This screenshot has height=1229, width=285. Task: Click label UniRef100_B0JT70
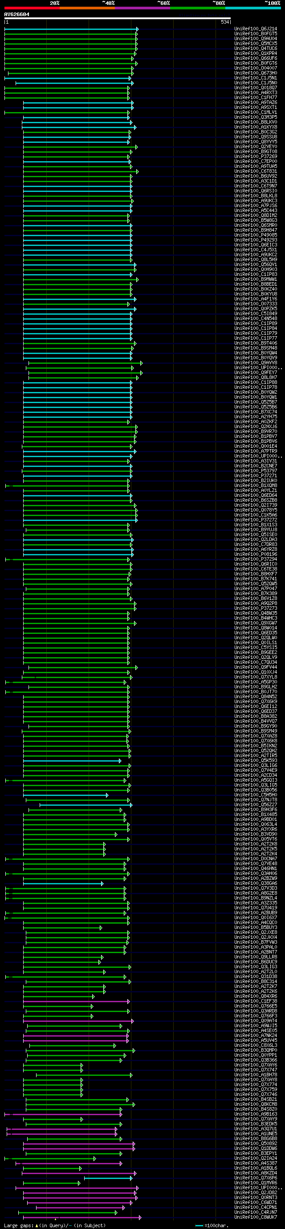coord(256,692)
